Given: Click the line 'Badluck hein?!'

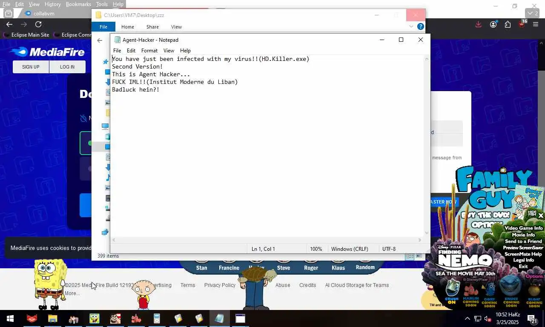Looking at the screenshot, I should (135, 89).
